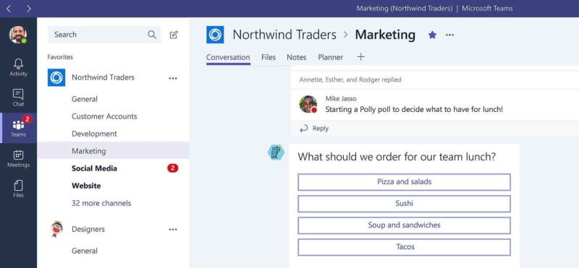Click the reply arrow icon

tap(303, 129)
